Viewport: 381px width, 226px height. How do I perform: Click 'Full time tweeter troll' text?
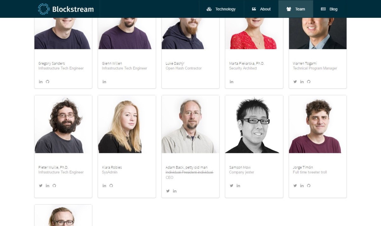[x=310, y=172]
